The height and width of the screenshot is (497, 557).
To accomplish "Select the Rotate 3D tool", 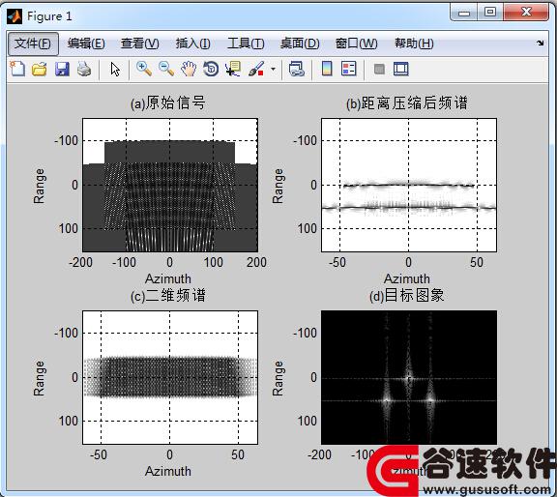I will [x=211, y=69].
